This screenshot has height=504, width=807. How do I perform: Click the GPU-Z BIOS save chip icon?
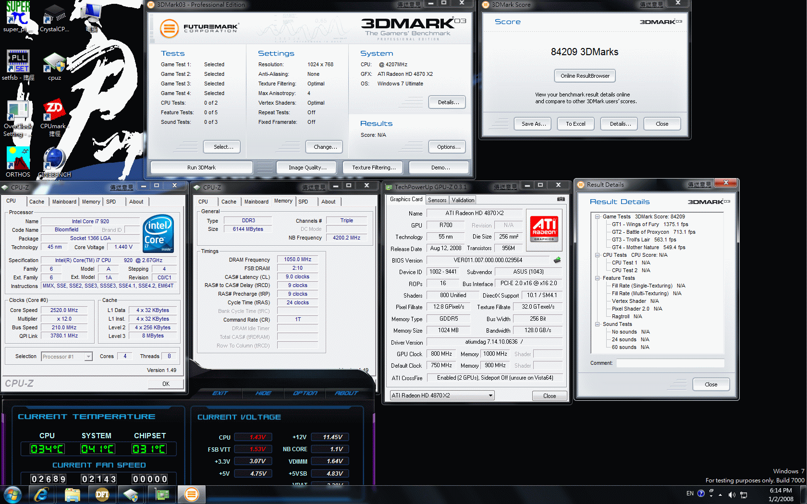[557, 260]
